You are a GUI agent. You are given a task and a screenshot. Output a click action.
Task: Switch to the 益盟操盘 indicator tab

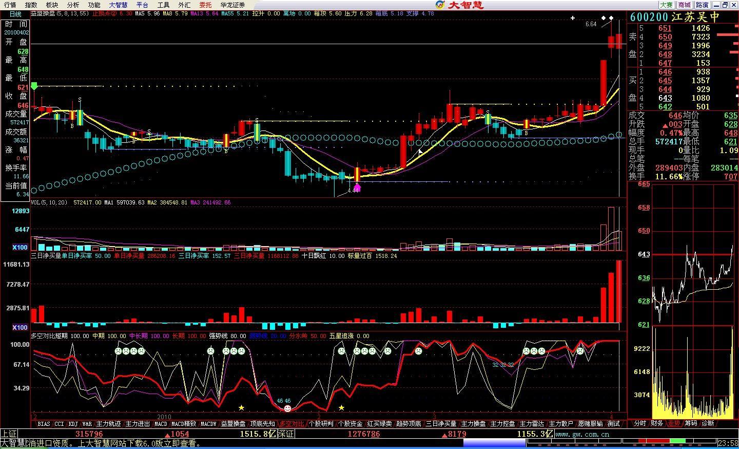pos(234,424)
